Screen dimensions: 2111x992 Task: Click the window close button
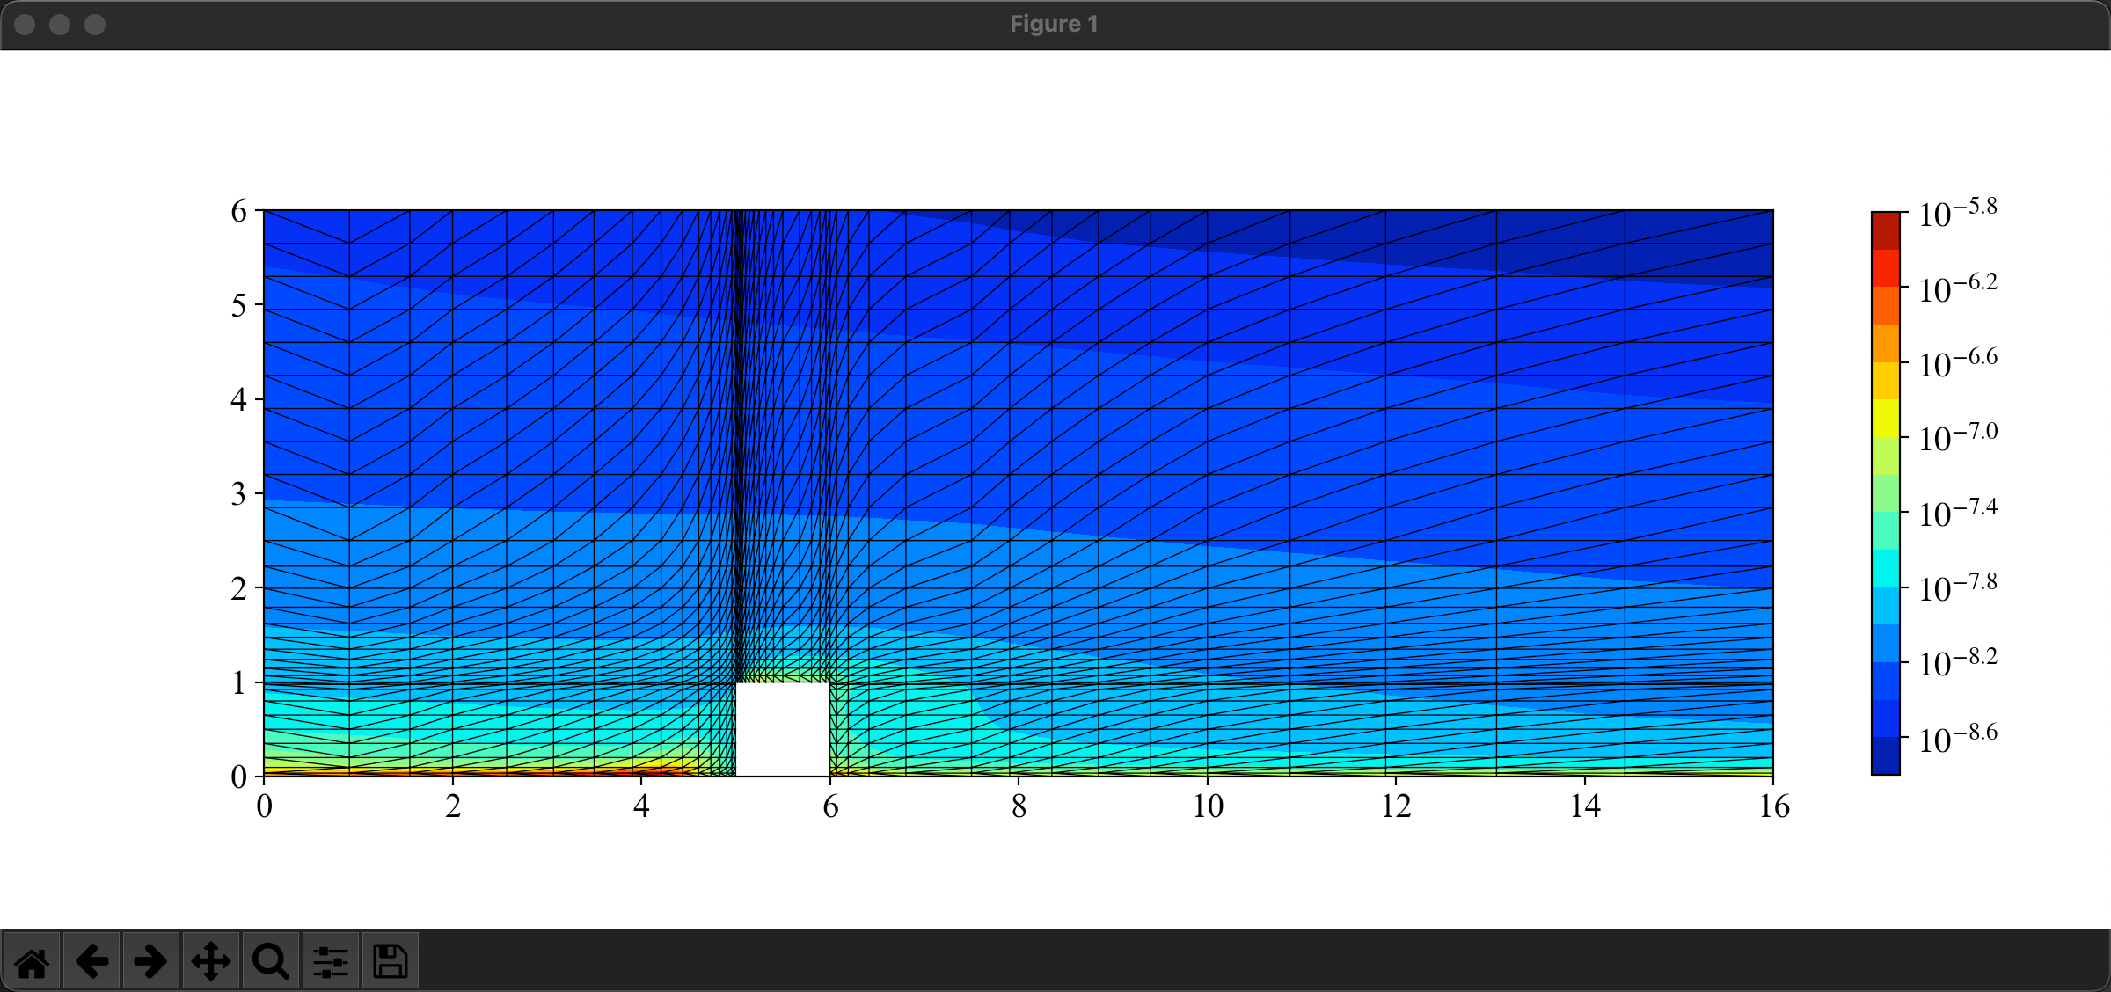tap(25, 25)
